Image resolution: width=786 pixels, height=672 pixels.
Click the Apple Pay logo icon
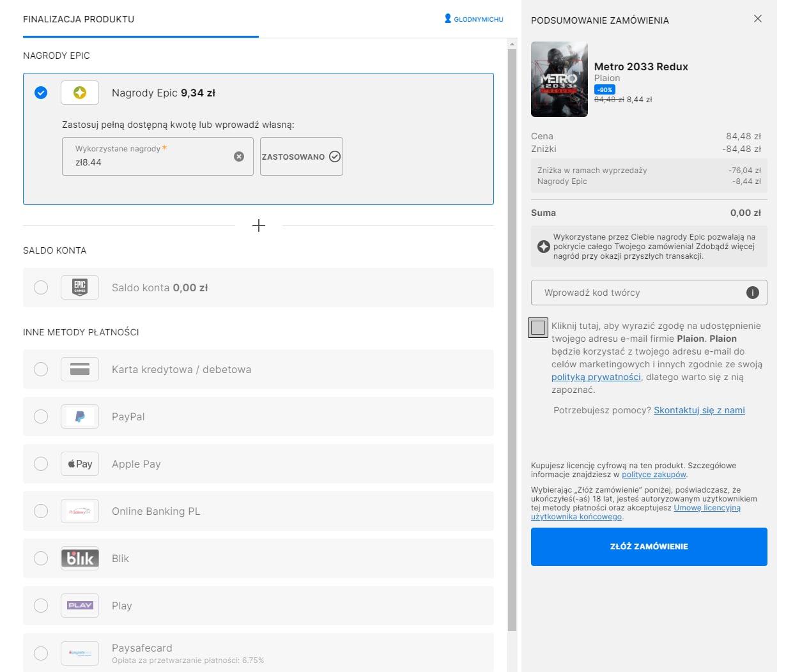coord(80,464)
